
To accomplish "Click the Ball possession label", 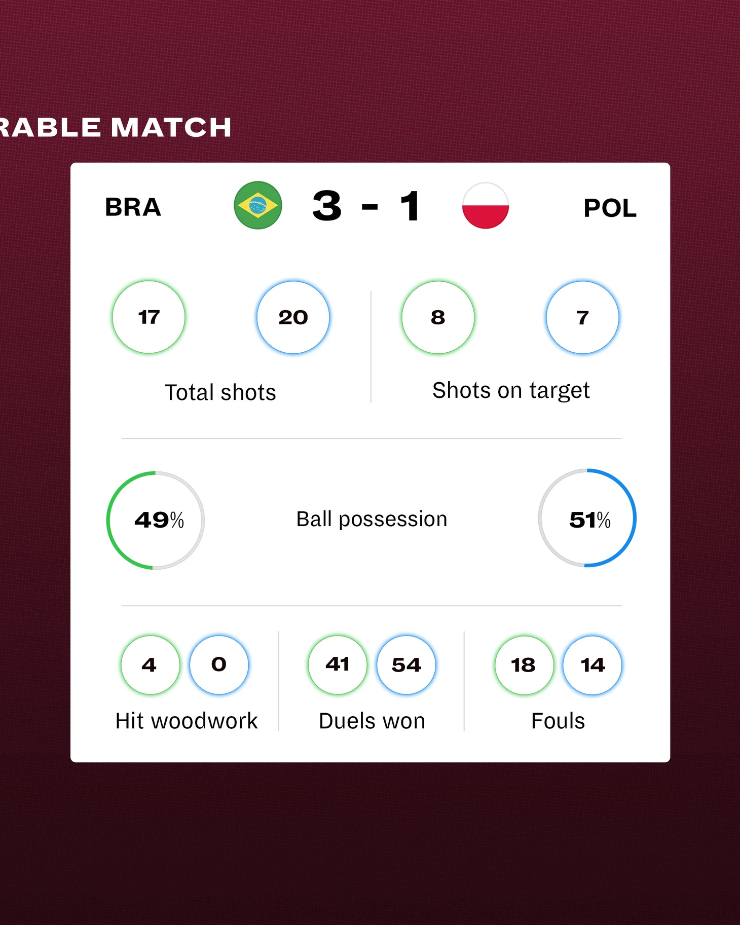I will [x=372, y=520].
